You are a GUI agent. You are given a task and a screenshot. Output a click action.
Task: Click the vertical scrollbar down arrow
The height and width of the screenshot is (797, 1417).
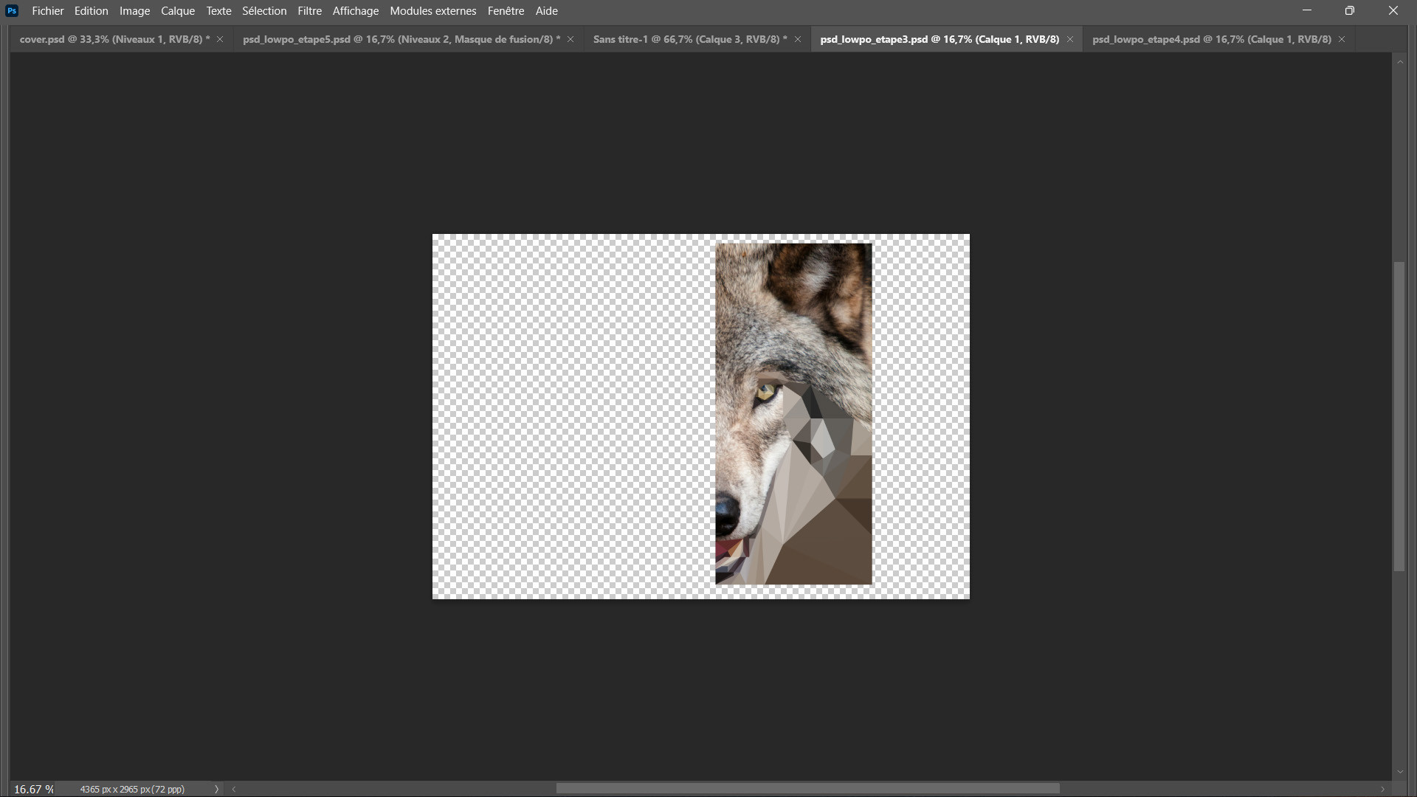(1400, 772)
